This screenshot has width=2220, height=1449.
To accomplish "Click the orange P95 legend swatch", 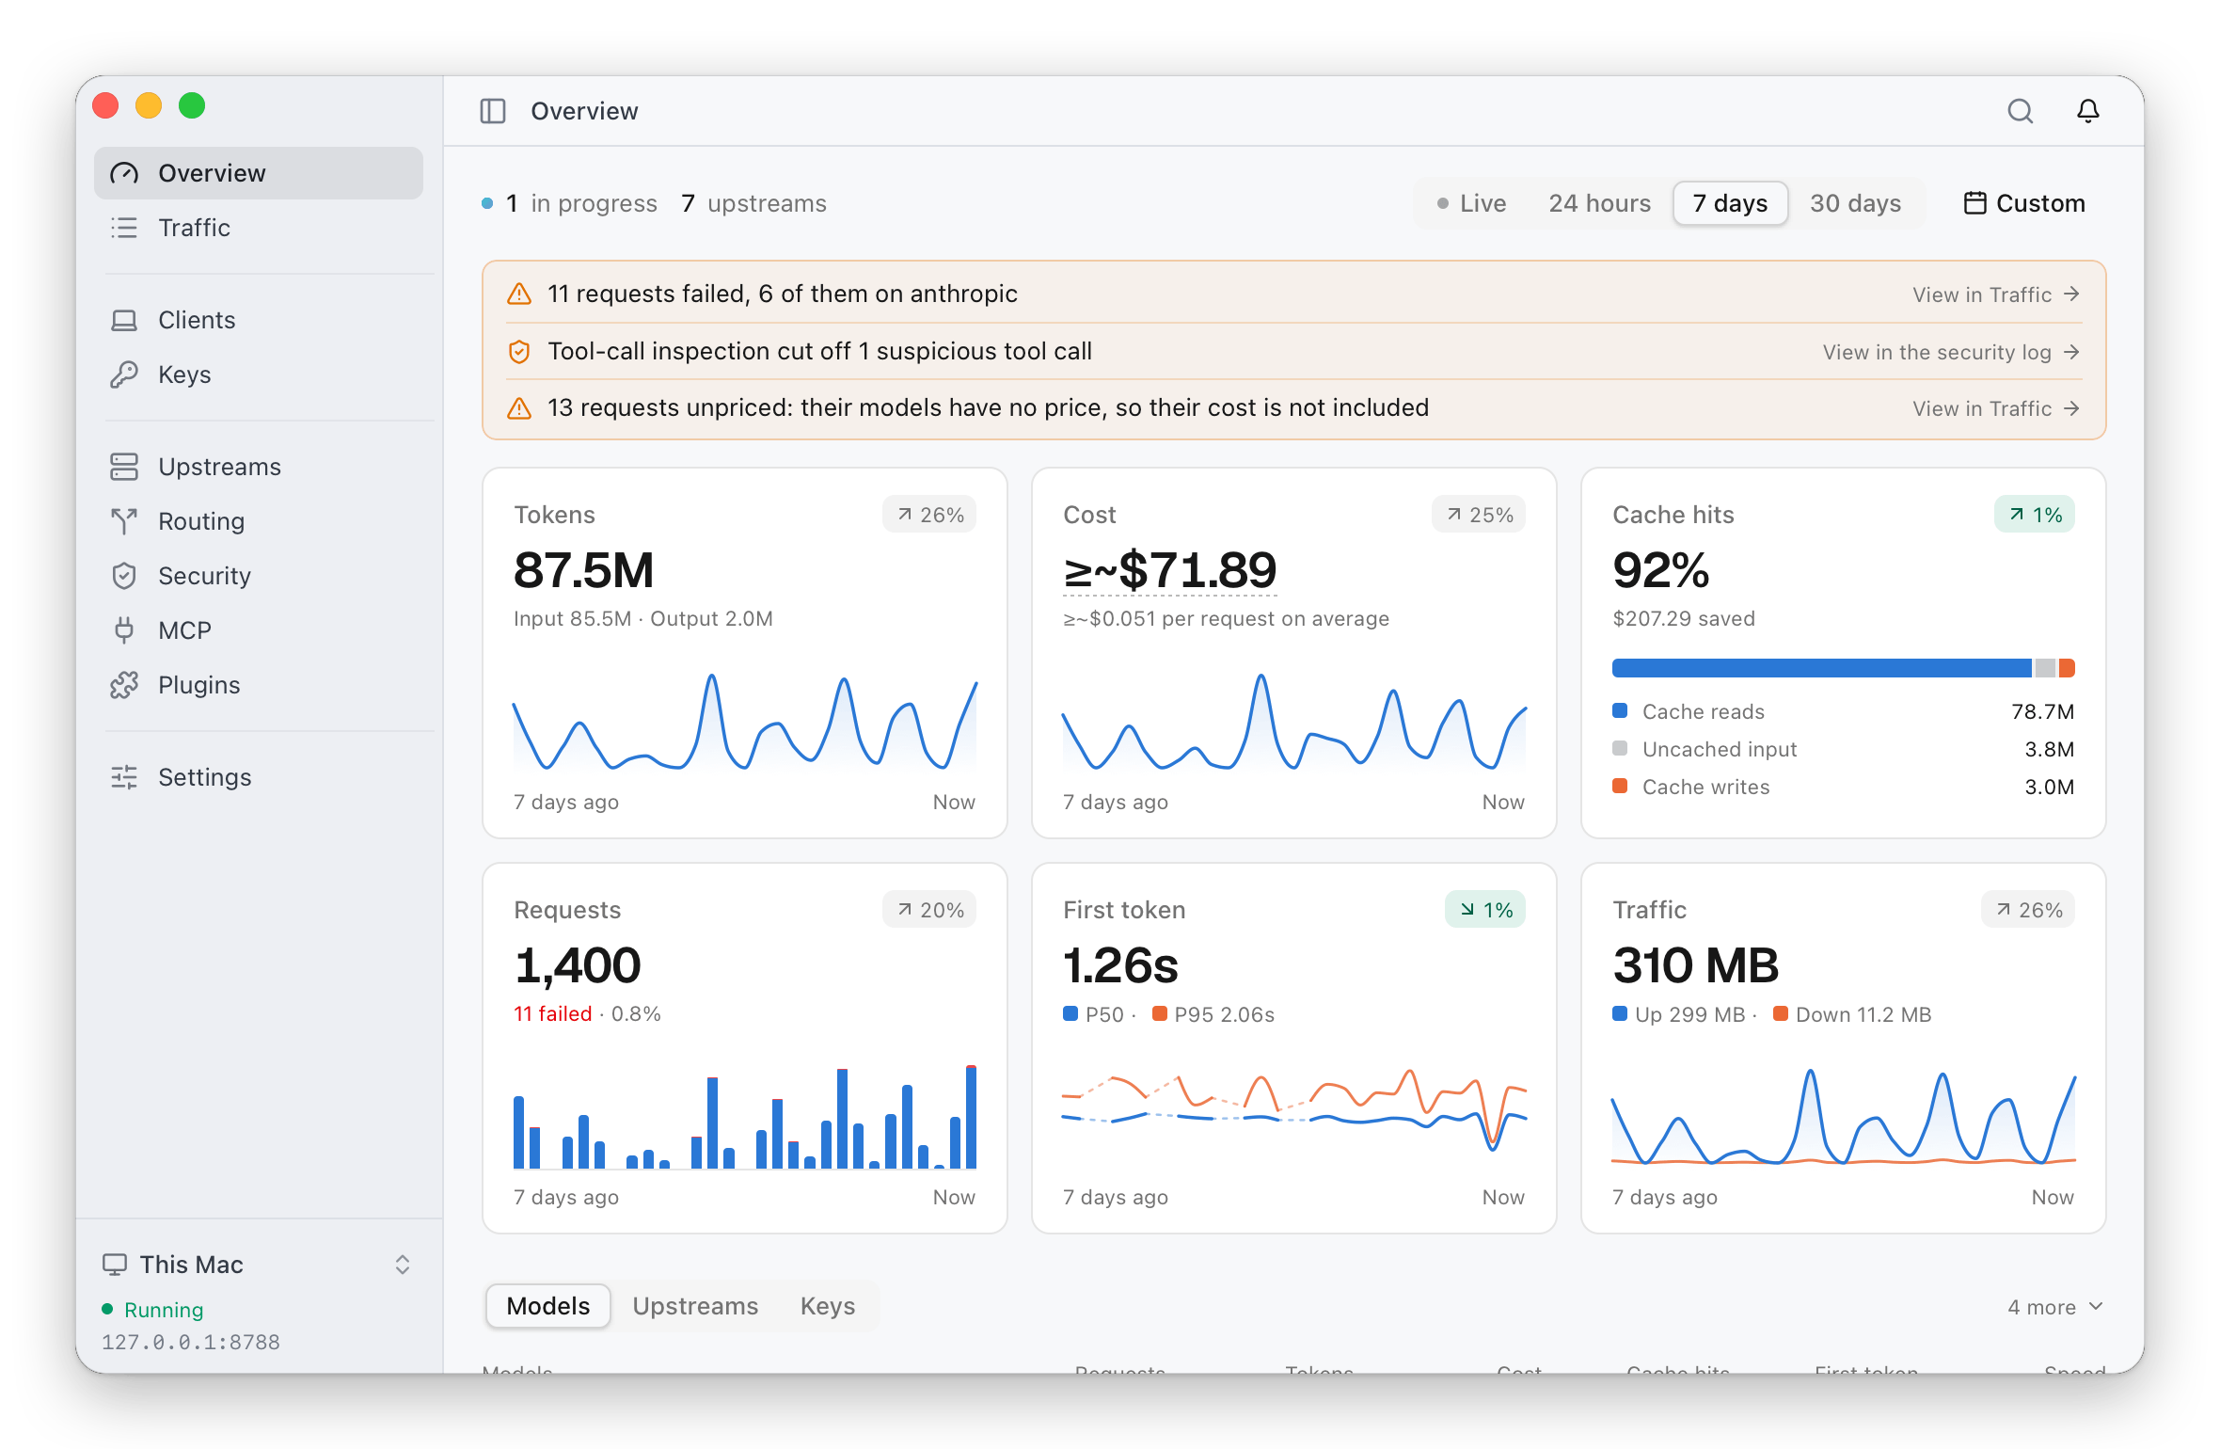I will 1160,1014.
